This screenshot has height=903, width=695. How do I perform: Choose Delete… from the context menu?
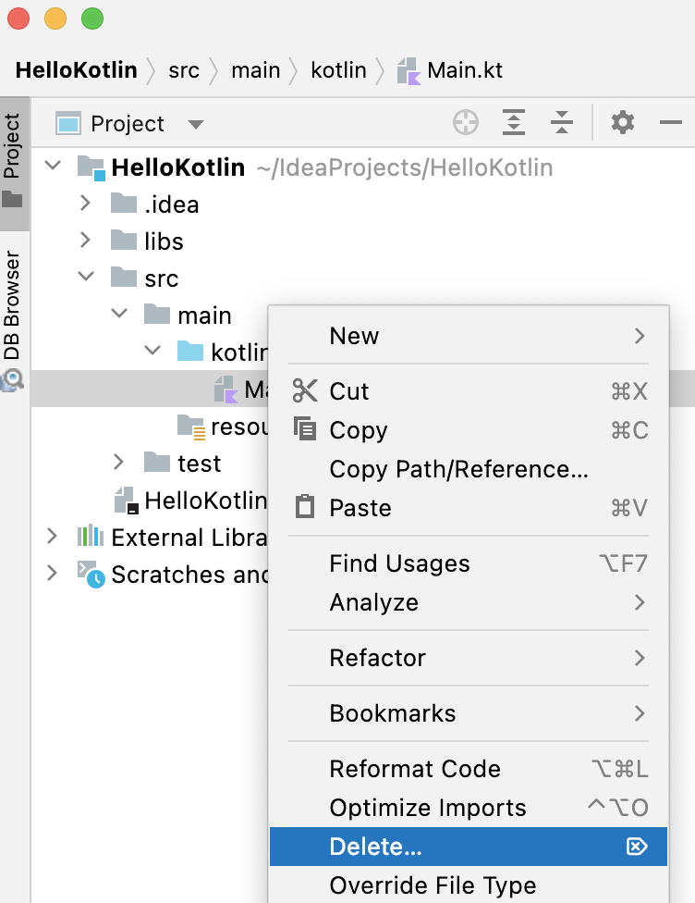(x=469, y=847)
